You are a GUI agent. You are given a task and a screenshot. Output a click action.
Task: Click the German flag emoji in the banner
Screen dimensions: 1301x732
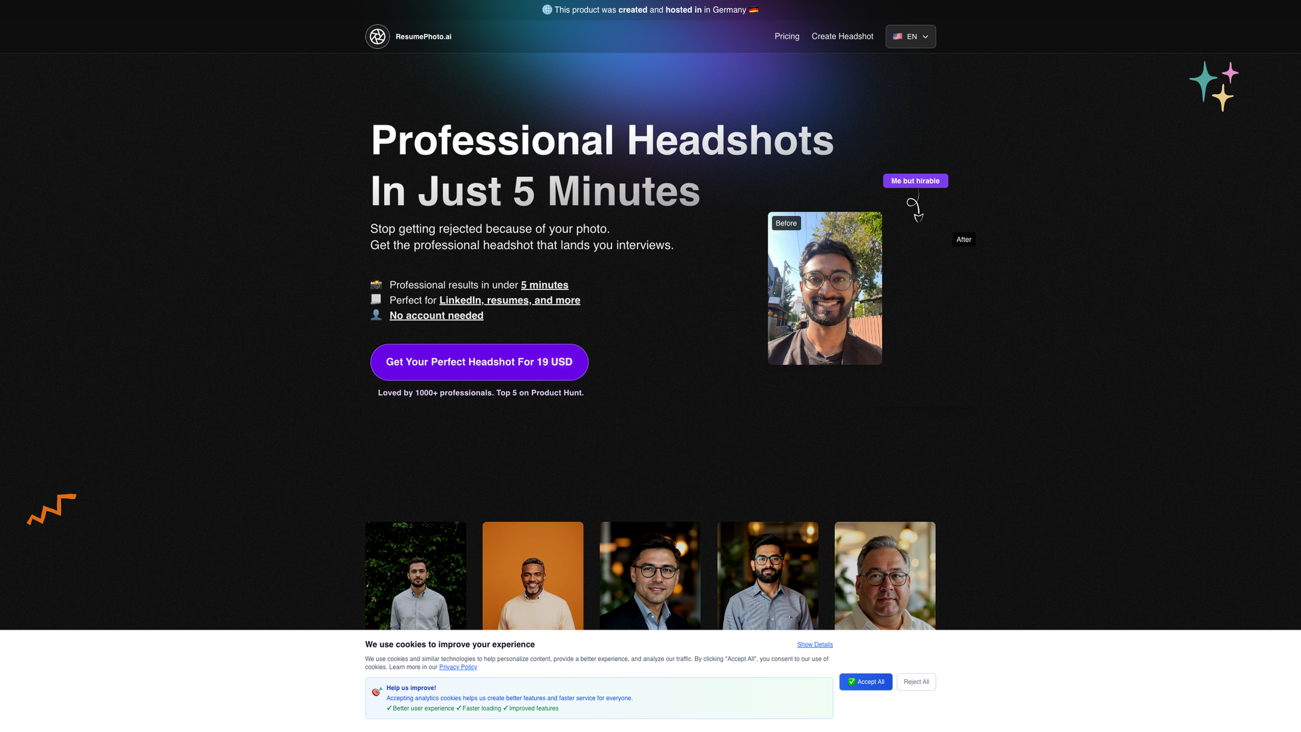click(x=753, y=9)
